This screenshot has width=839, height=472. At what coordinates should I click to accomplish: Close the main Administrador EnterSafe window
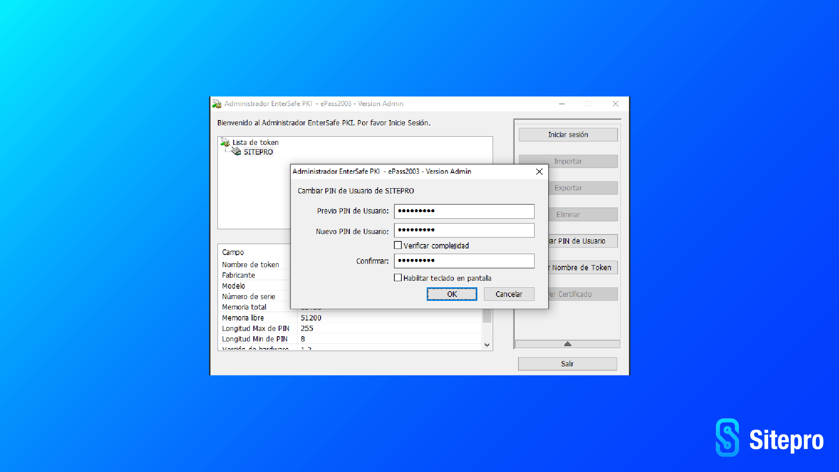click(615, 104)
